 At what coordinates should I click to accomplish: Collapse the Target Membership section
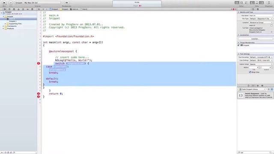[x=238, y=43]
